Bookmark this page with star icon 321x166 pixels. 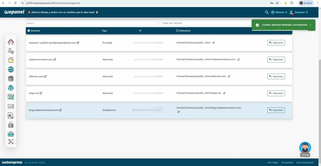coord(277,3)
